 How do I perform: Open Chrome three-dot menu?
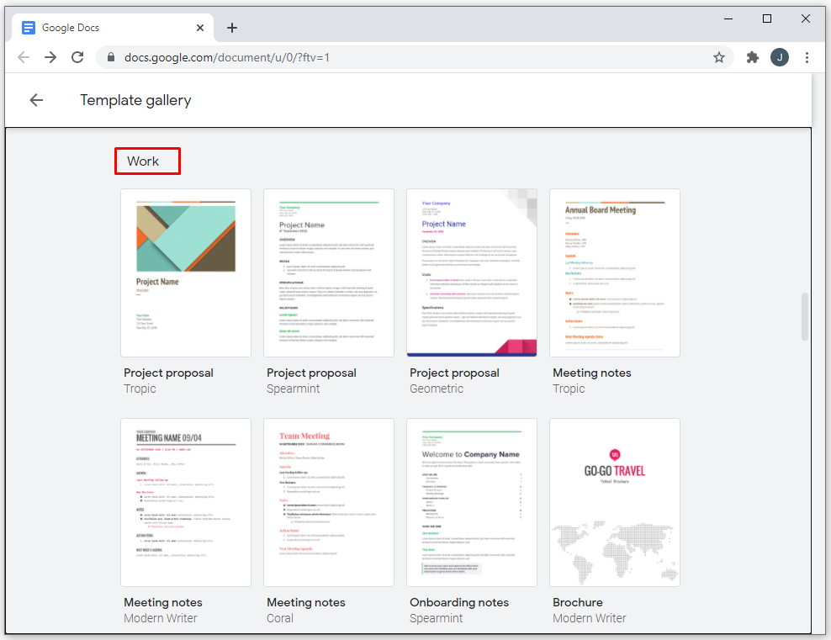(807, 57)
